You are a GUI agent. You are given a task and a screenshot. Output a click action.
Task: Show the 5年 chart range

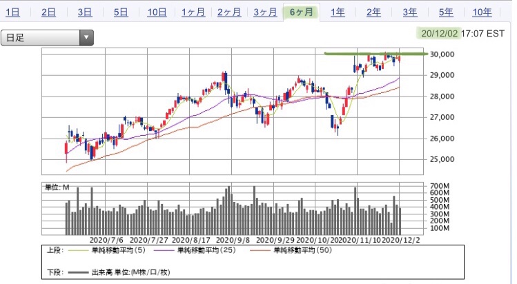446,12
